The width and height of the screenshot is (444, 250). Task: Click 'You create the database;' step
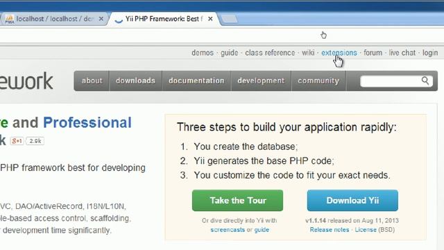(246, 147)
